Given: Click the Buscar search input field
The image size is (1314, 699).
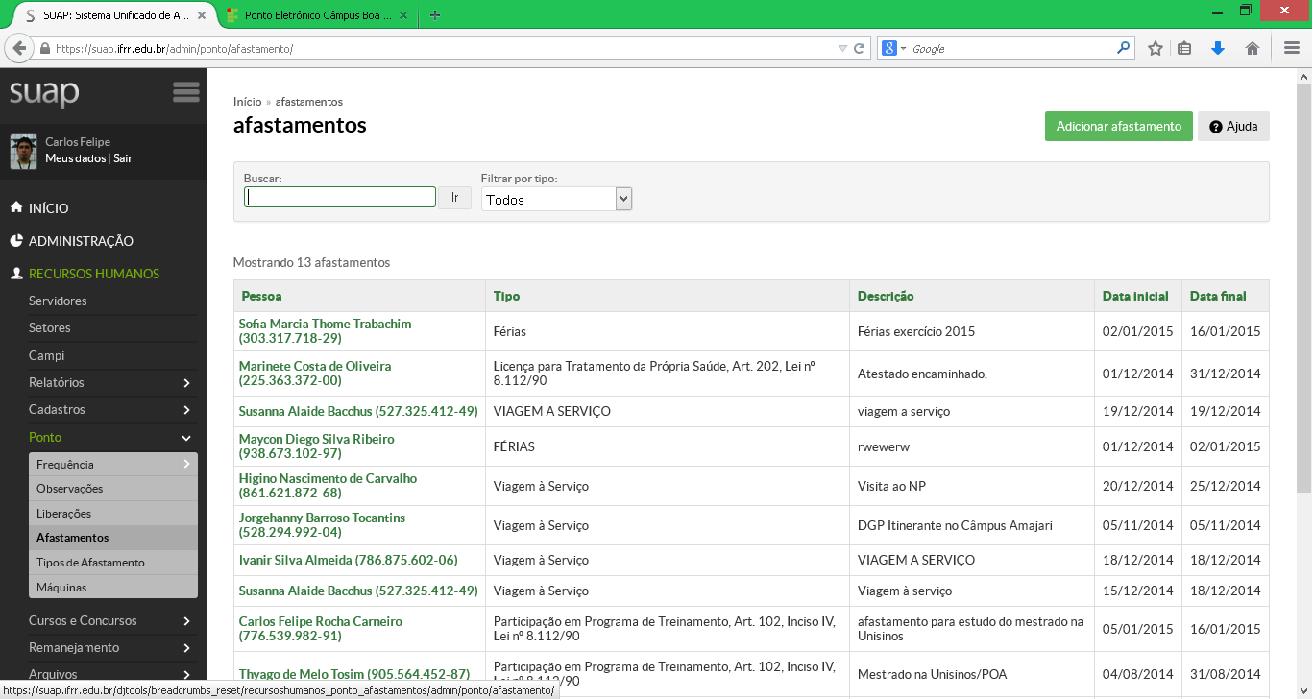Looking at the screenshot, I should (340, 197).
